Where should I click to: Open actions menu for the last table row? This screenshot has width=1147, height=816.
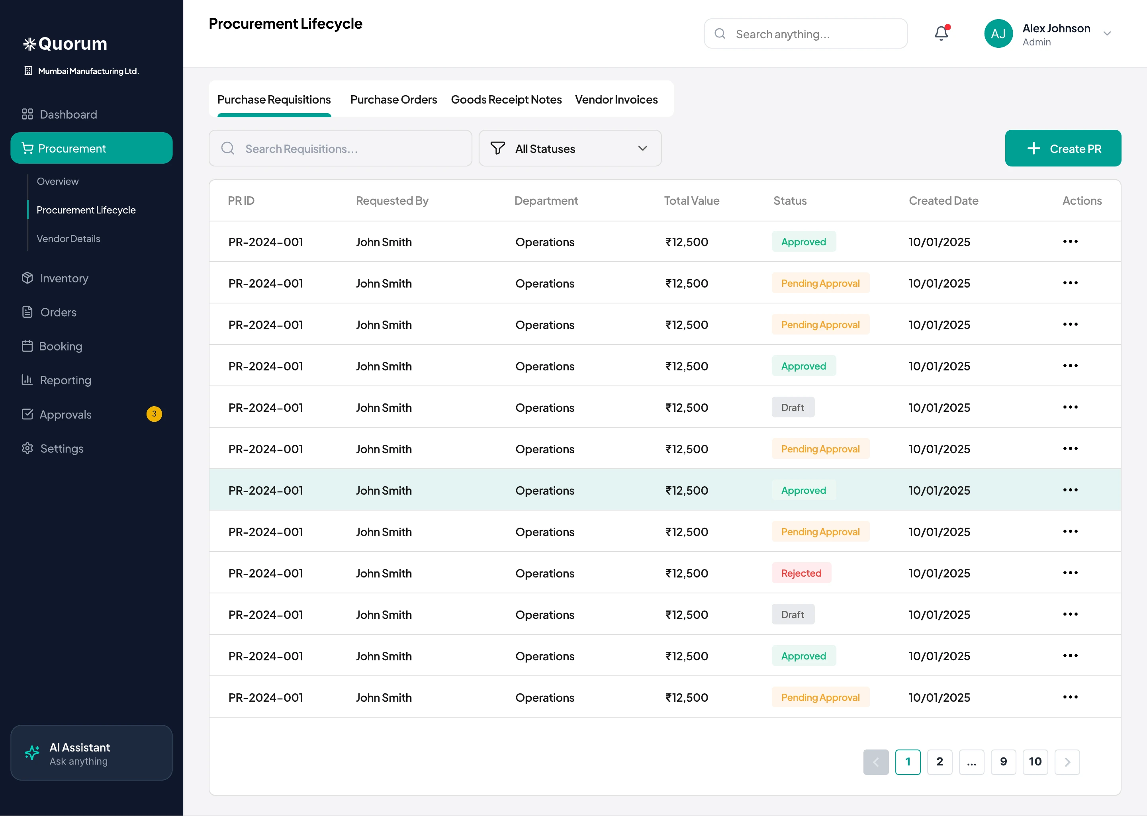[x=1070, y=697]
